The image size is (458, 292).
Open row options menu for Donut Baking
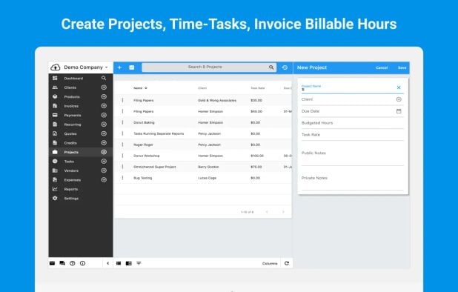(122, 122)
